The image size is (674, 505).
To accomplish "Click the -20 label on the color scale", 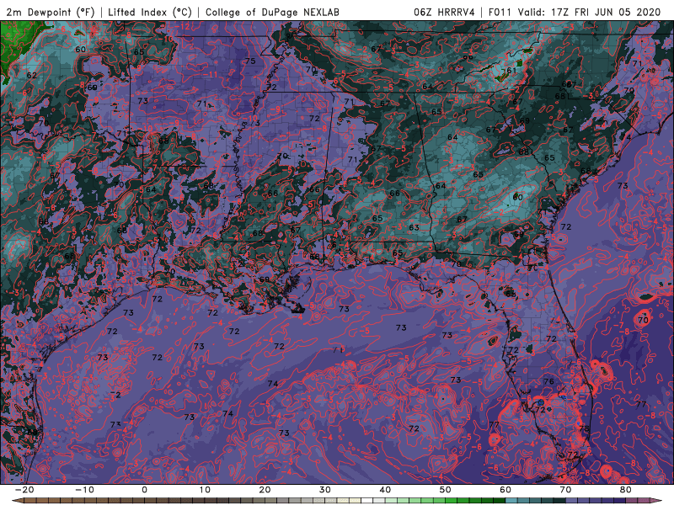I will (x=24, y=490).
